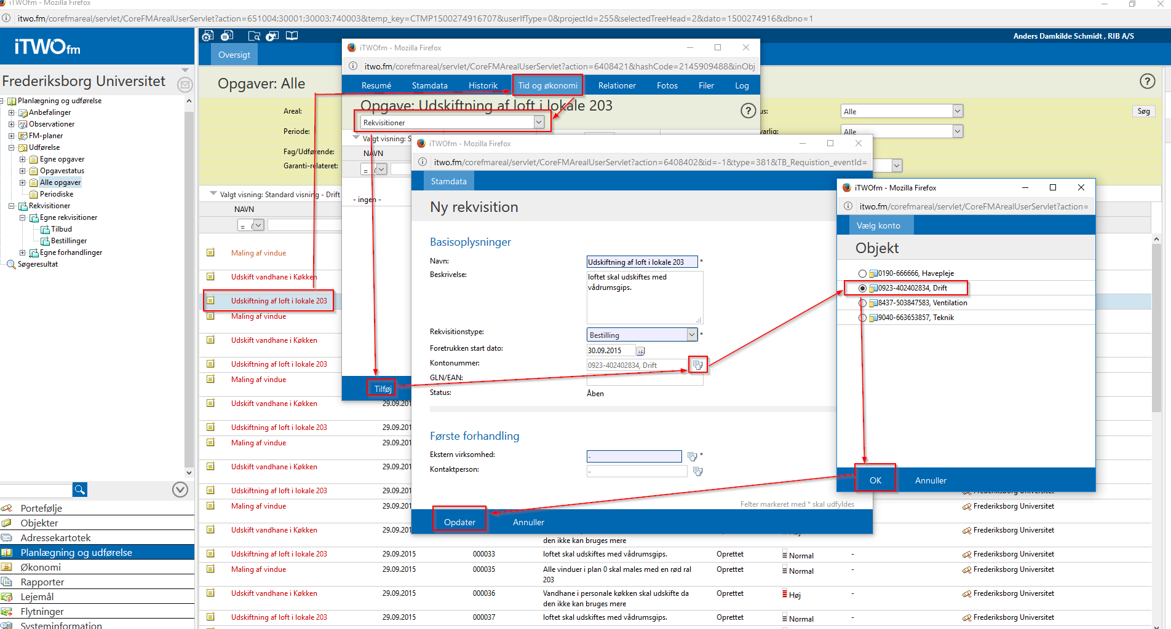The width and height of the screenshot is (1171, 629).
Task: Select the Teknik account radio button
Action: 862,318
